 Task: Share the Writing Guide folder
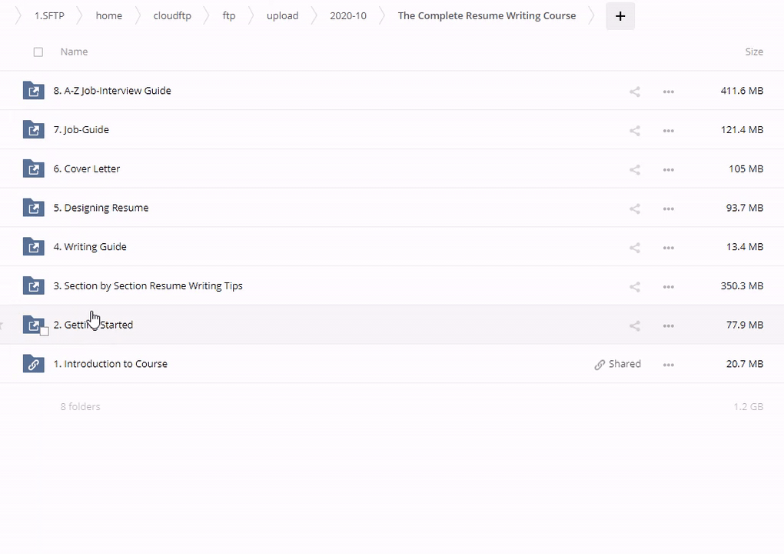634,248
